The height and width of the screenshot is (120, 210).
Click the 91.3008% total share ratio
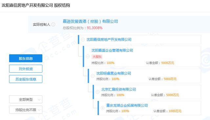95,28
